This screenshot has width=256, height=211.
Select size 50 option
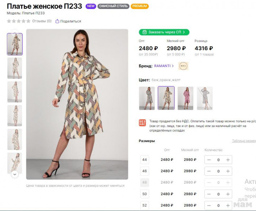(145, 194)
